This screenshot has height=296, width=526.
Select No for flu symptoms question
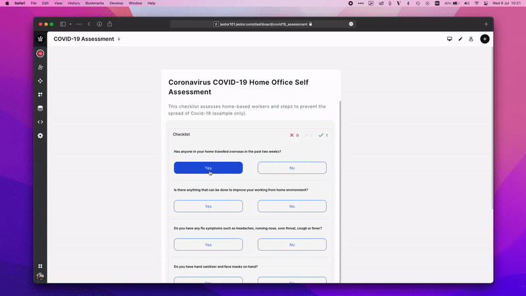click(x=292, y=244)
